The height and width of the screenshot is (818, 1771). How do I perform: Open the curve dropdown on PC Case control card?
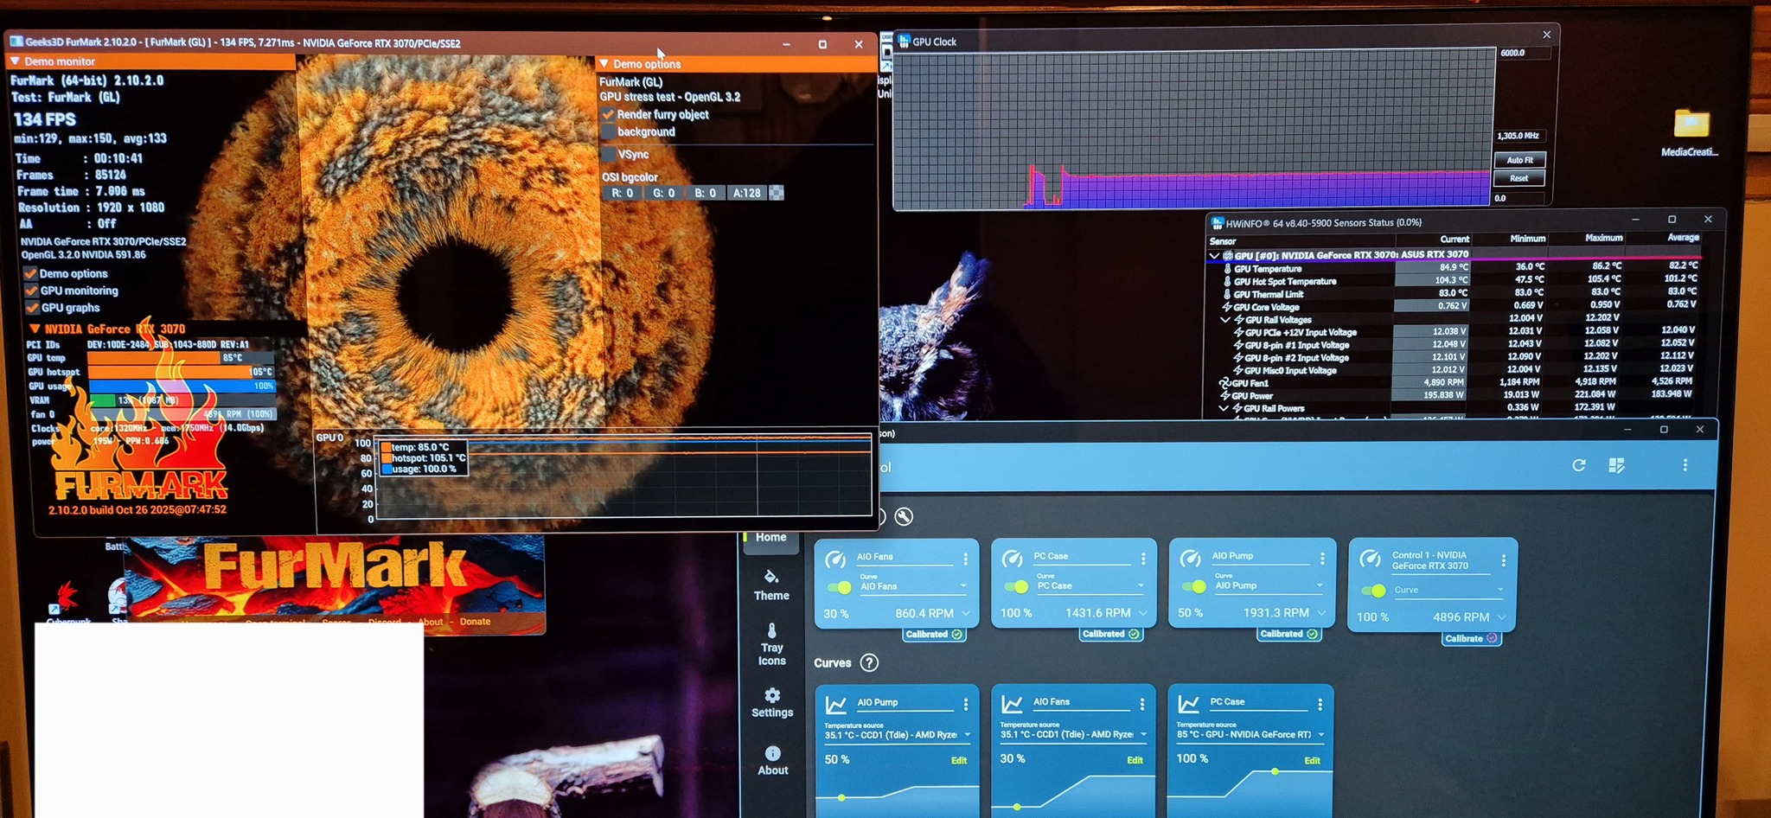point(1090,586)
